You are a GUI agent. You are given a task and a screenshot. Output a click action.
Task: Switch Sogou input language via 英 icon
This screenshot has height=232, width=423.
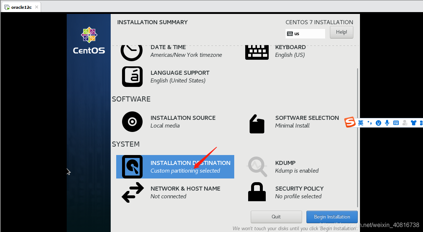click(x=361, y=123)
